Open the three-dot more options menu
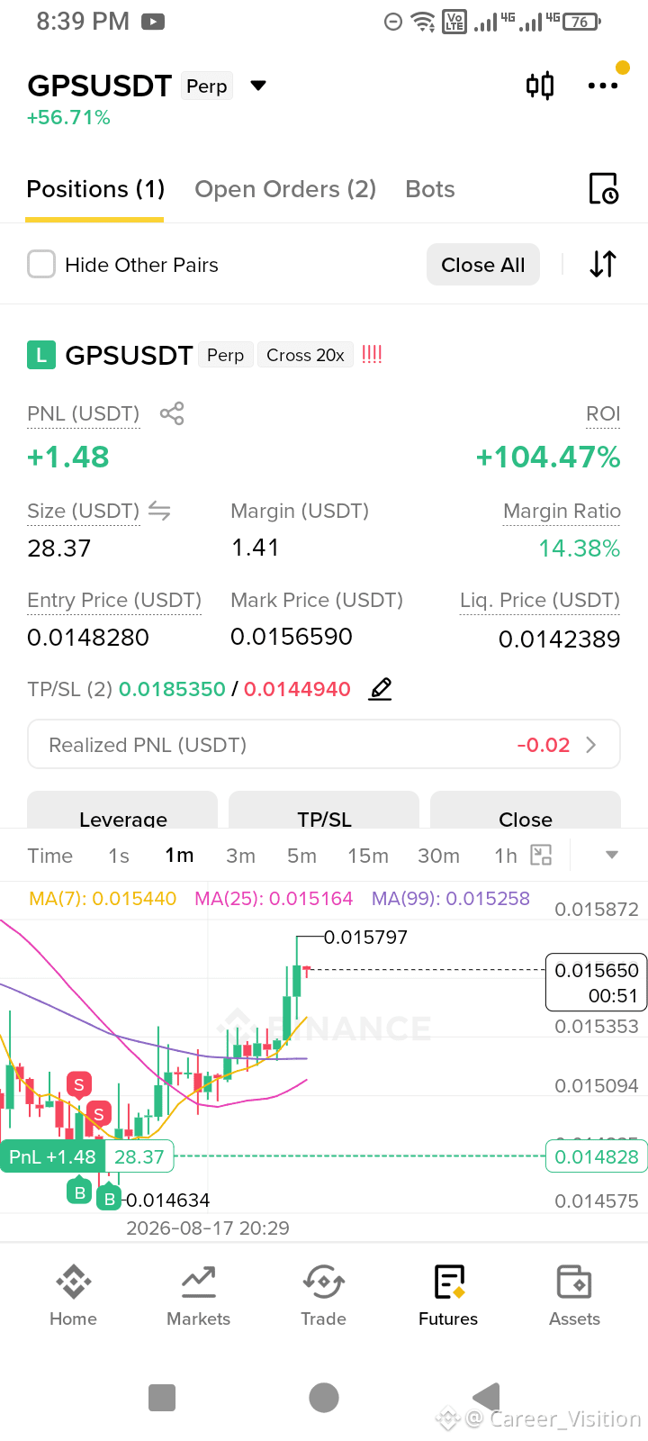 [x=602, y=86]
